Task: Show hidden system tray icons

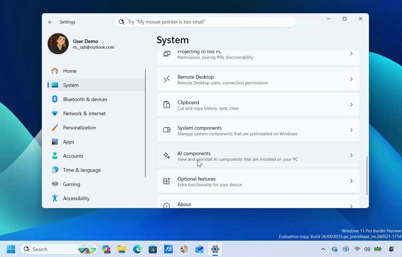Action: coord(323,249)
